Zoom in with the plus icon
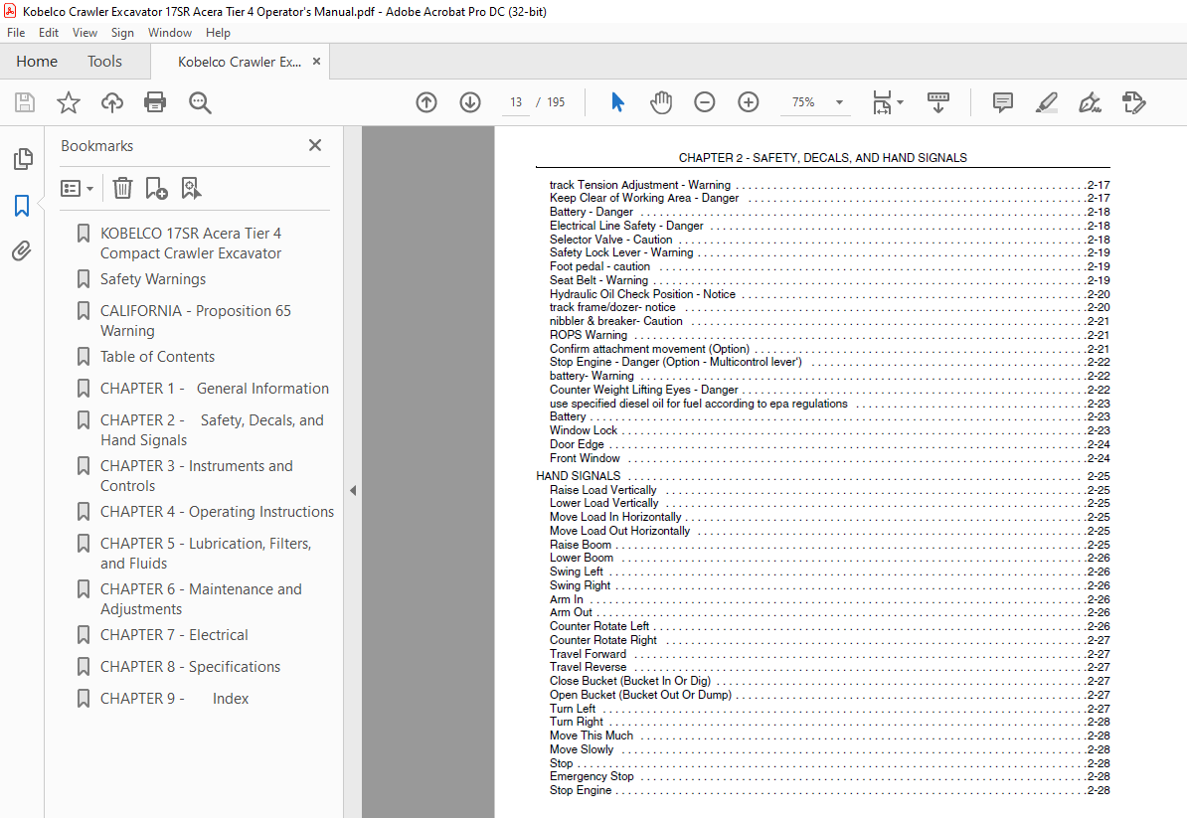This screenshot has height=818, width=1187. 748,102
